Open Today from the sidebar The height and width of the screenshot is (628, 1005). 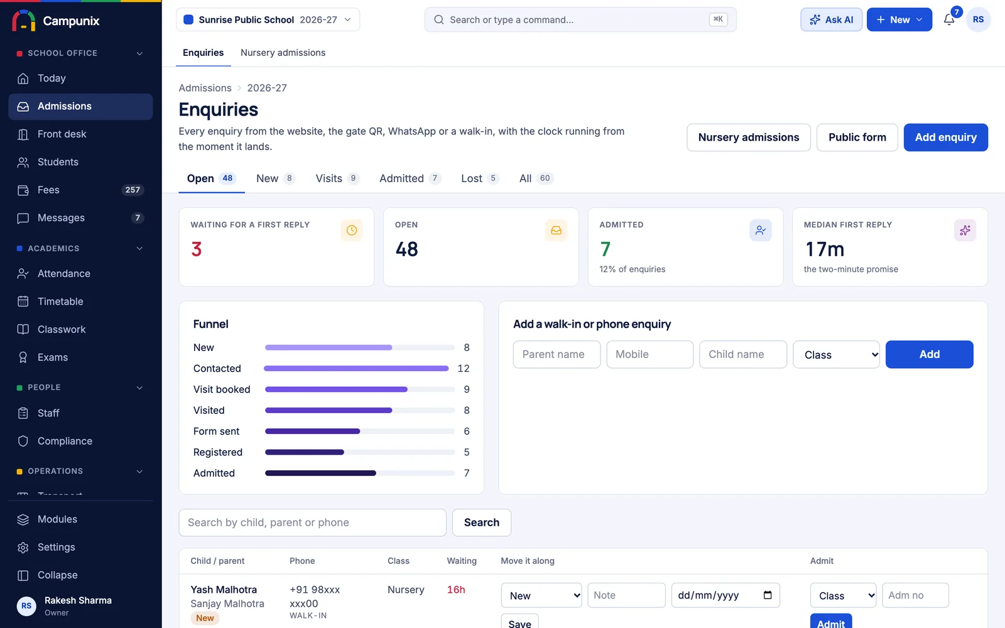click(x=80, y=78)
